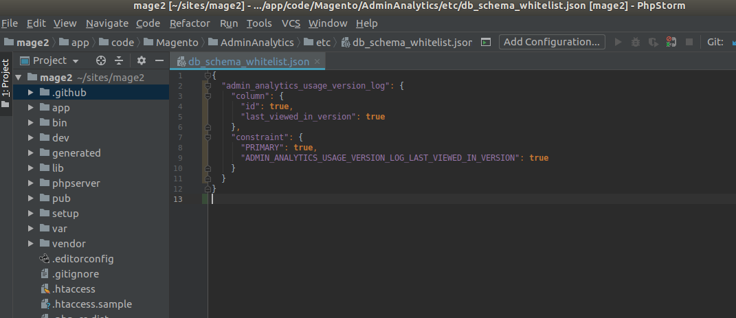
Task: Expand the phpserver folder arrow
Action: pos(30,183)
